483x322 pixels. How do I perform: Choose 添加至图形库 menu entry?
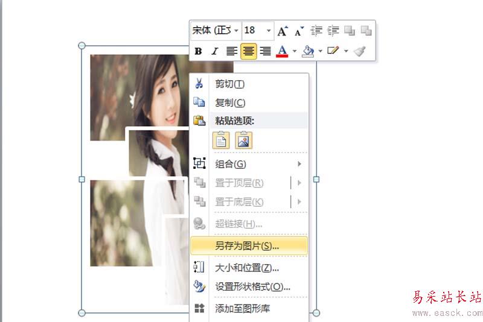(249, 308)
